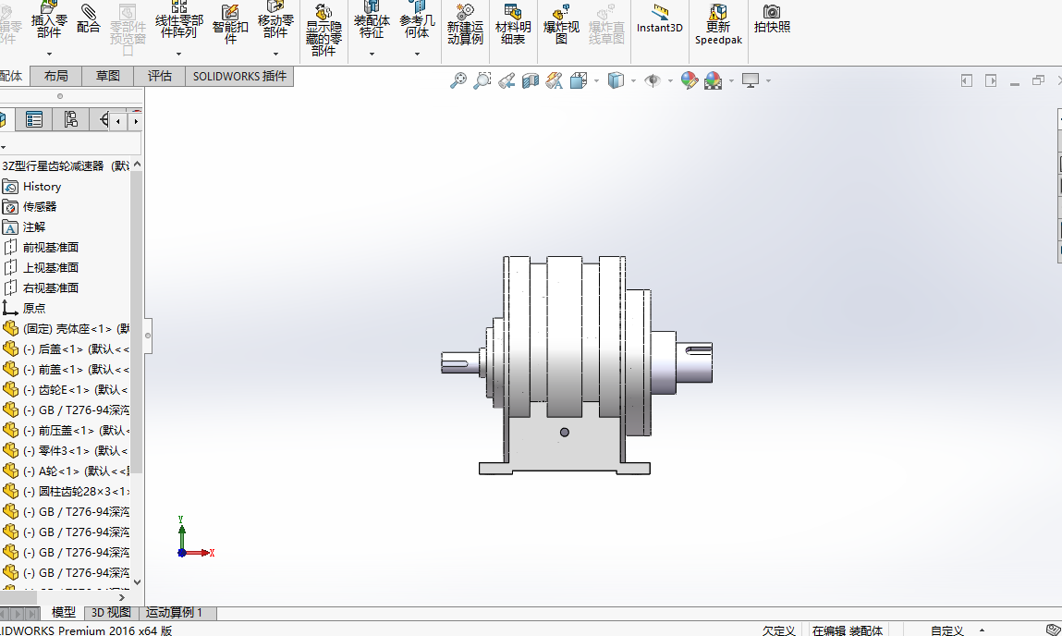Image resolution: width=1062 pixels, height=636 pixels.
Task: Select 圆柱齿轮28×3<1> component
Action: (x=66, y=491)
